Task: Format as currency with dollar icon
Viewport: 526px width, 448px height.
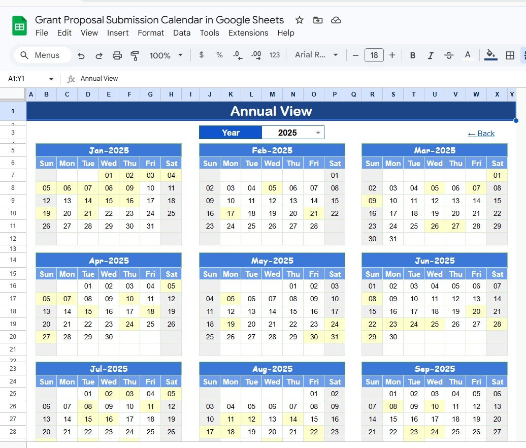Action: click(x=201, y=55)
